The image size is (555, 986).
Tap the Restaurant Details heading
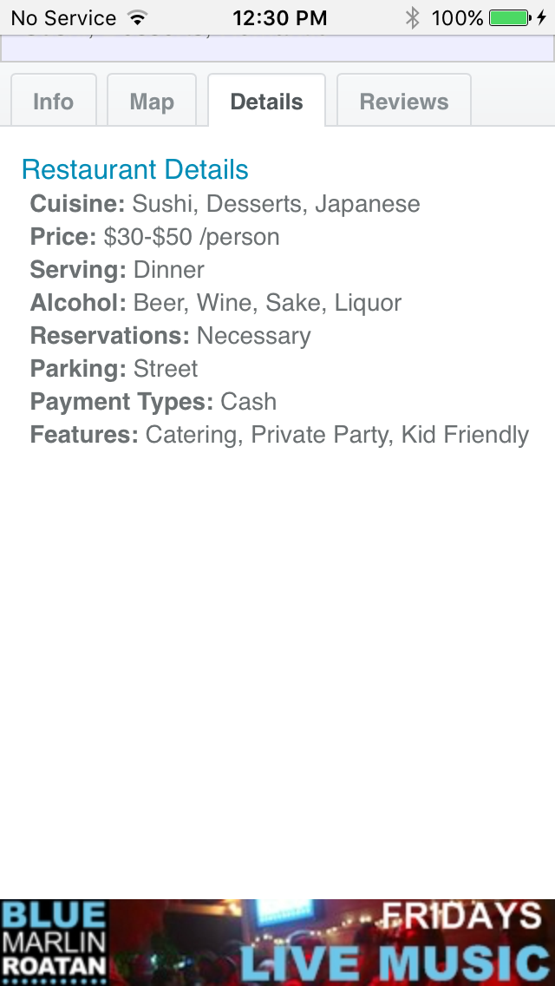coord(135,169)
